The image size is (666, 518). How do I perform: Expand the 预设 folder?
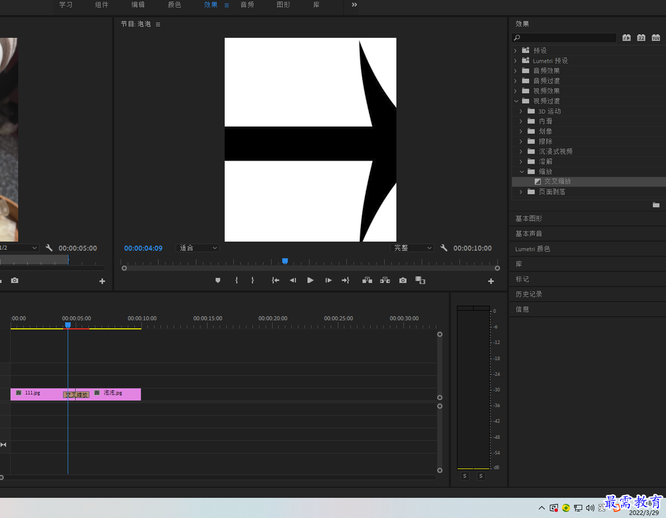pos(516,50)
